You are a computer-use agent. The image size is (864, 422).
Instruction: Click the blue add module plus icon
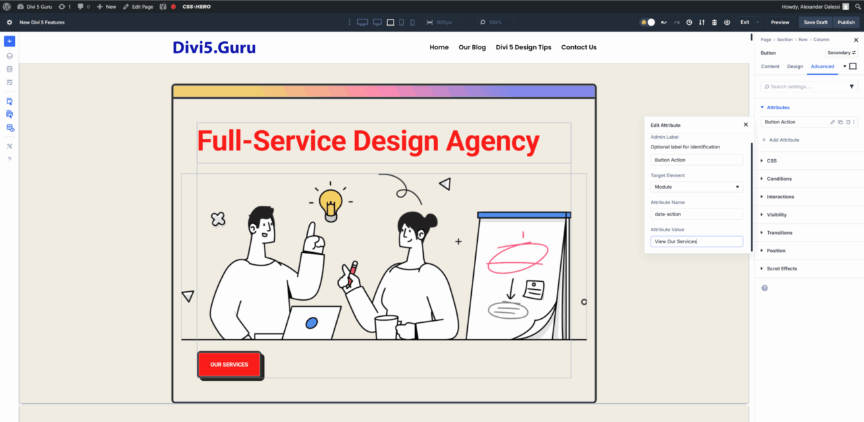9,41
